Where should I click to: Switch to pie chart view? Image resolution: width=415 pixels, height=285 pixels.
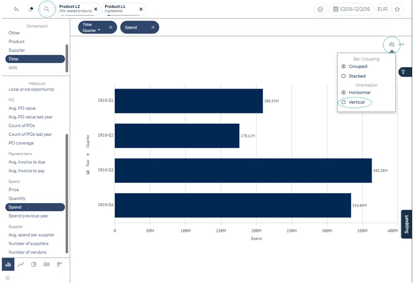pos(34,264)
